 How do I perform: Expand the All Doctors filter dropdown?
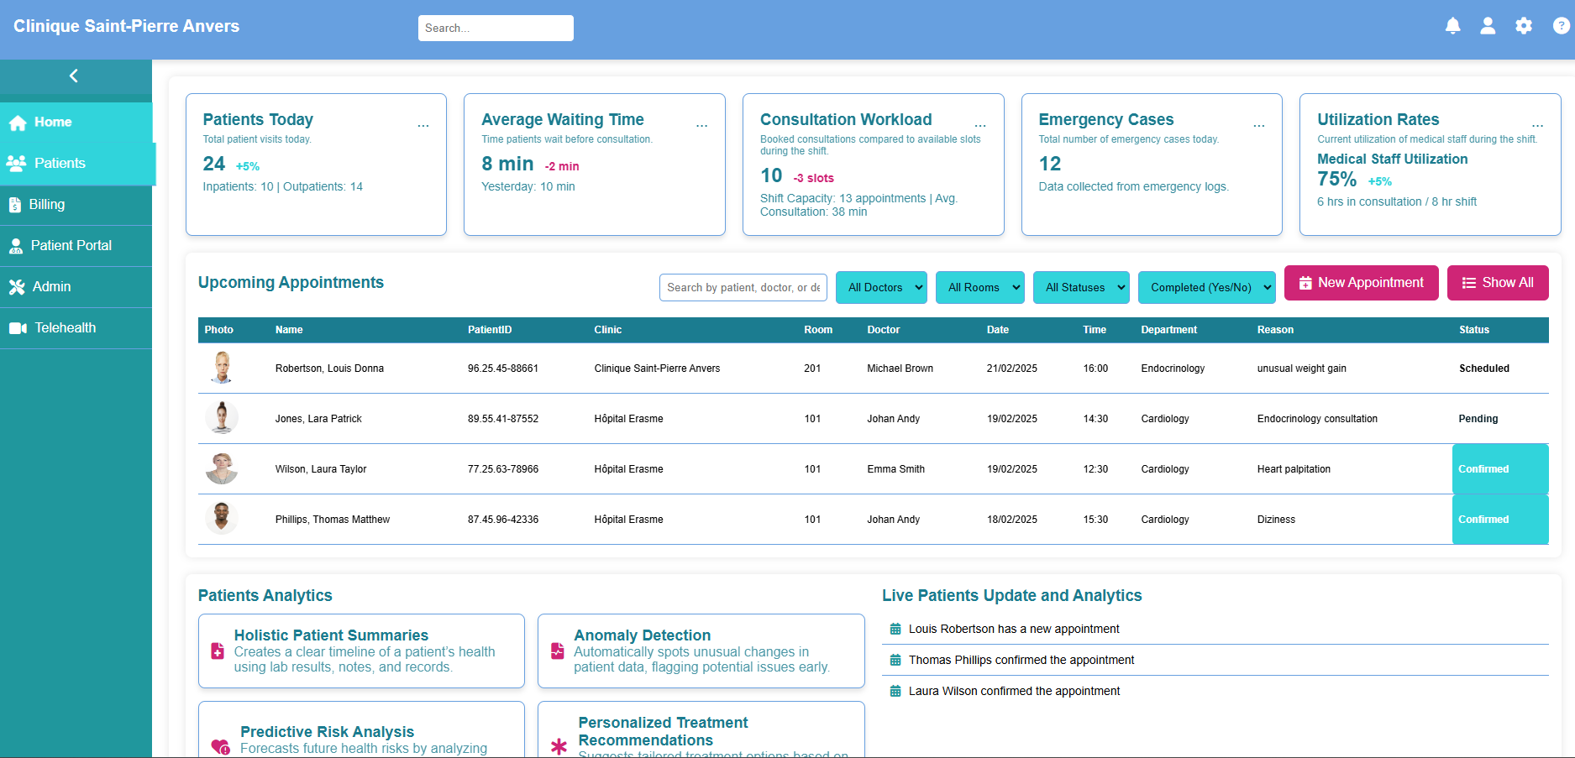click(x=881, y=287)
